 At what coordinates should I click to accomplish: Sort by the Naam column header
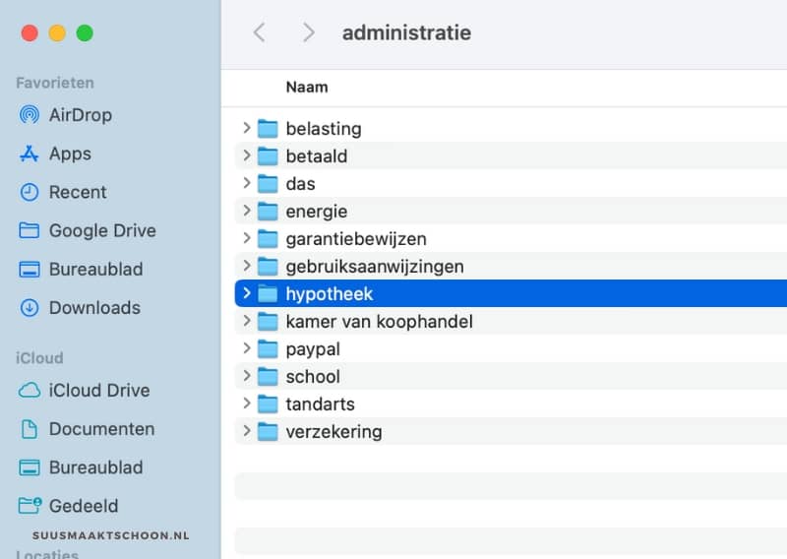(x=307, y=87)
